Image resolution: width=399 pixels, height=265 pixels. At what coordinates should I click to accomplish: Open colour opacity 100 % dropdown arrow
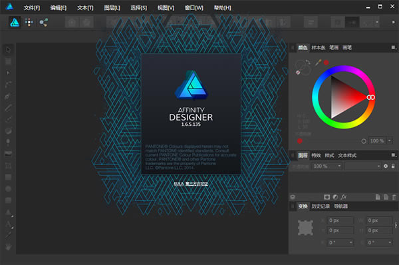pos(389,140)
